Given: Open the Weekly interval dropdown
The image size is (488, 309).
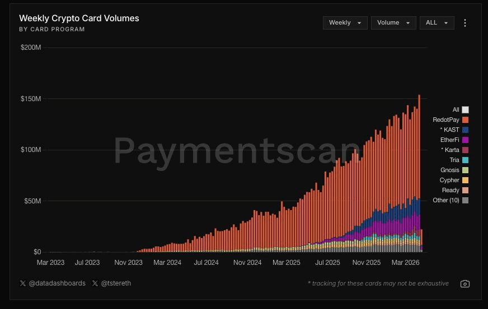Looking at the screenshot, I should click(x=345, y=23).
